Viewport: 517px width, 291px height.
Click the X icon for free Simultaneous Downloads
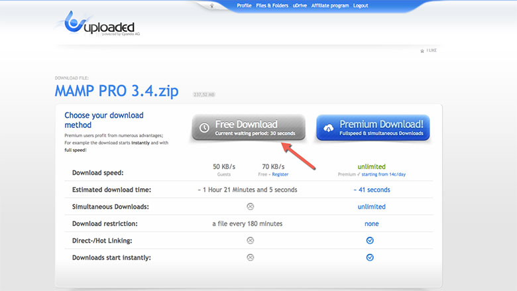coord(250,207)
